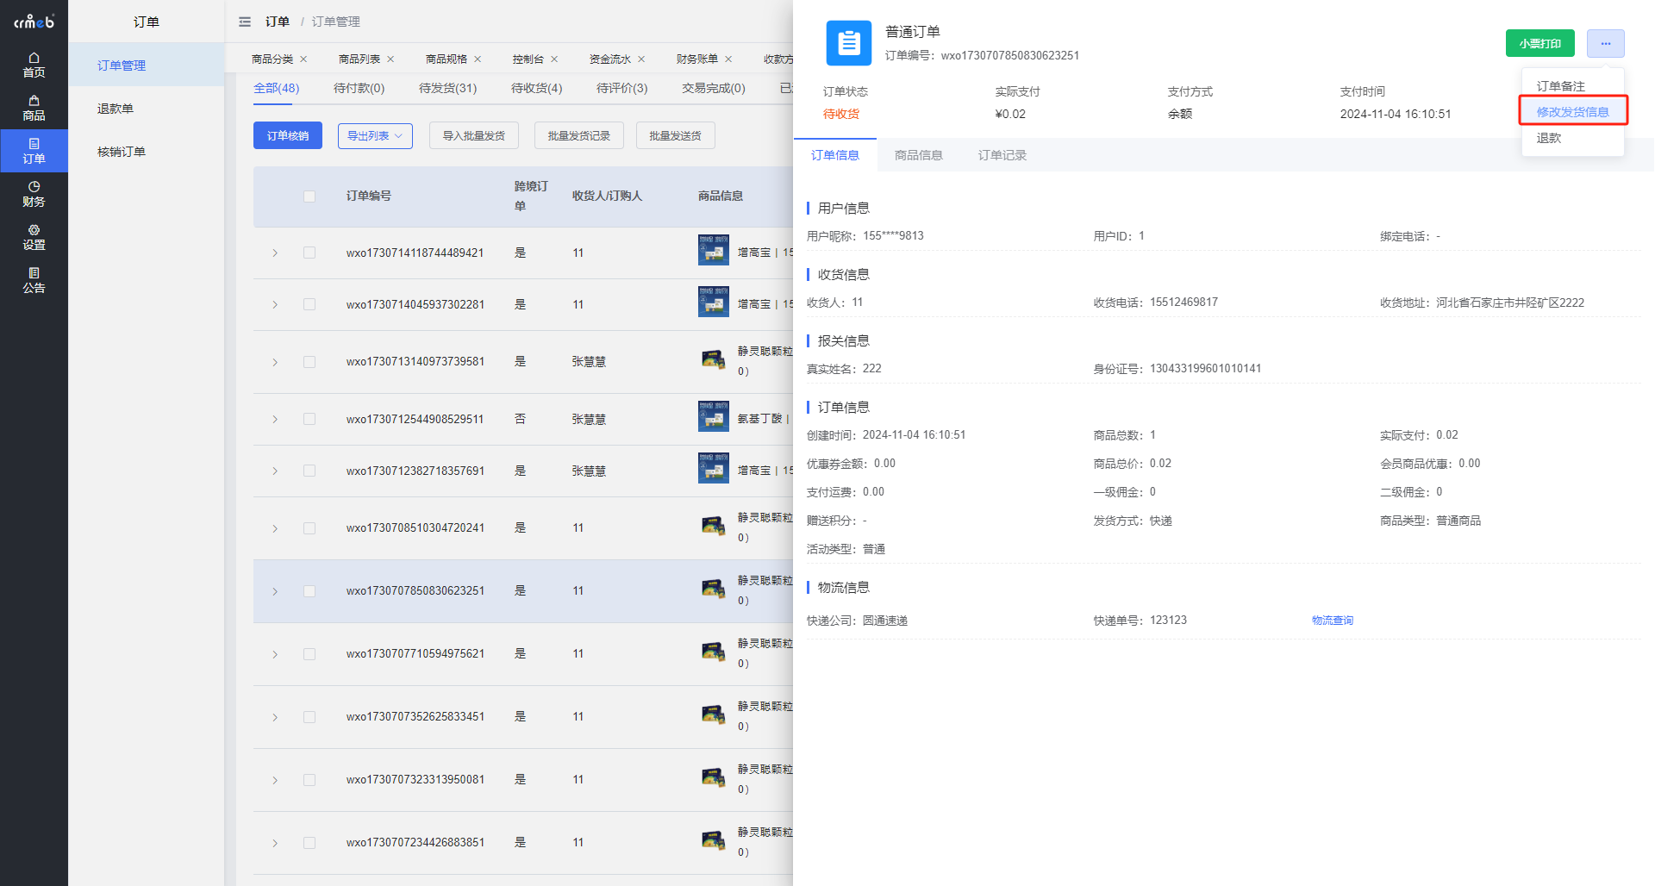Check order wxo1730712544908529511 checkbox
Screen dimensions: 1655x886
(x=309, y=419)
